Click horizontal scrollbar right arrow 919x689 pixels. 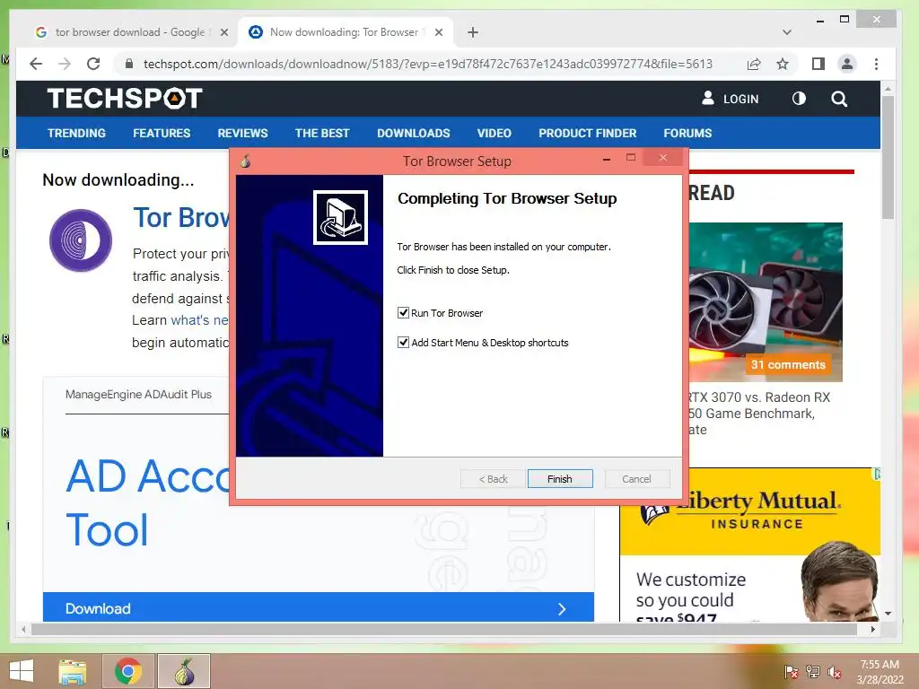[x=873, y=629]
